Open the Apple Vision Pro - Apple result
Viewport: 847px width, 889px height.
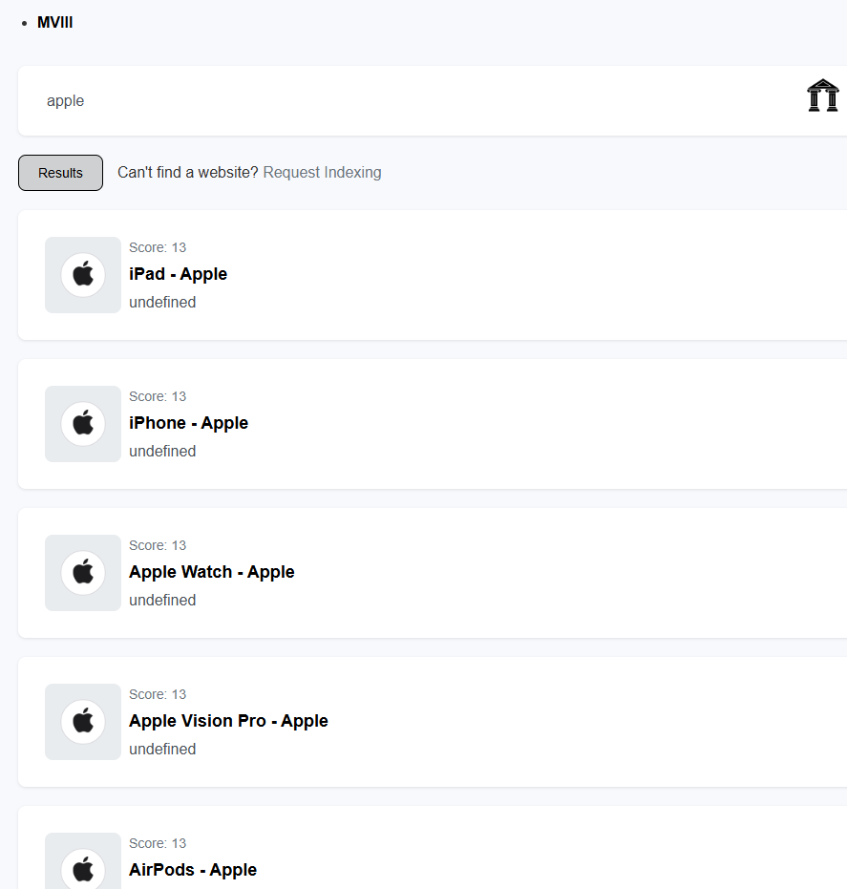pyautogui.click(x=228, y=721)
